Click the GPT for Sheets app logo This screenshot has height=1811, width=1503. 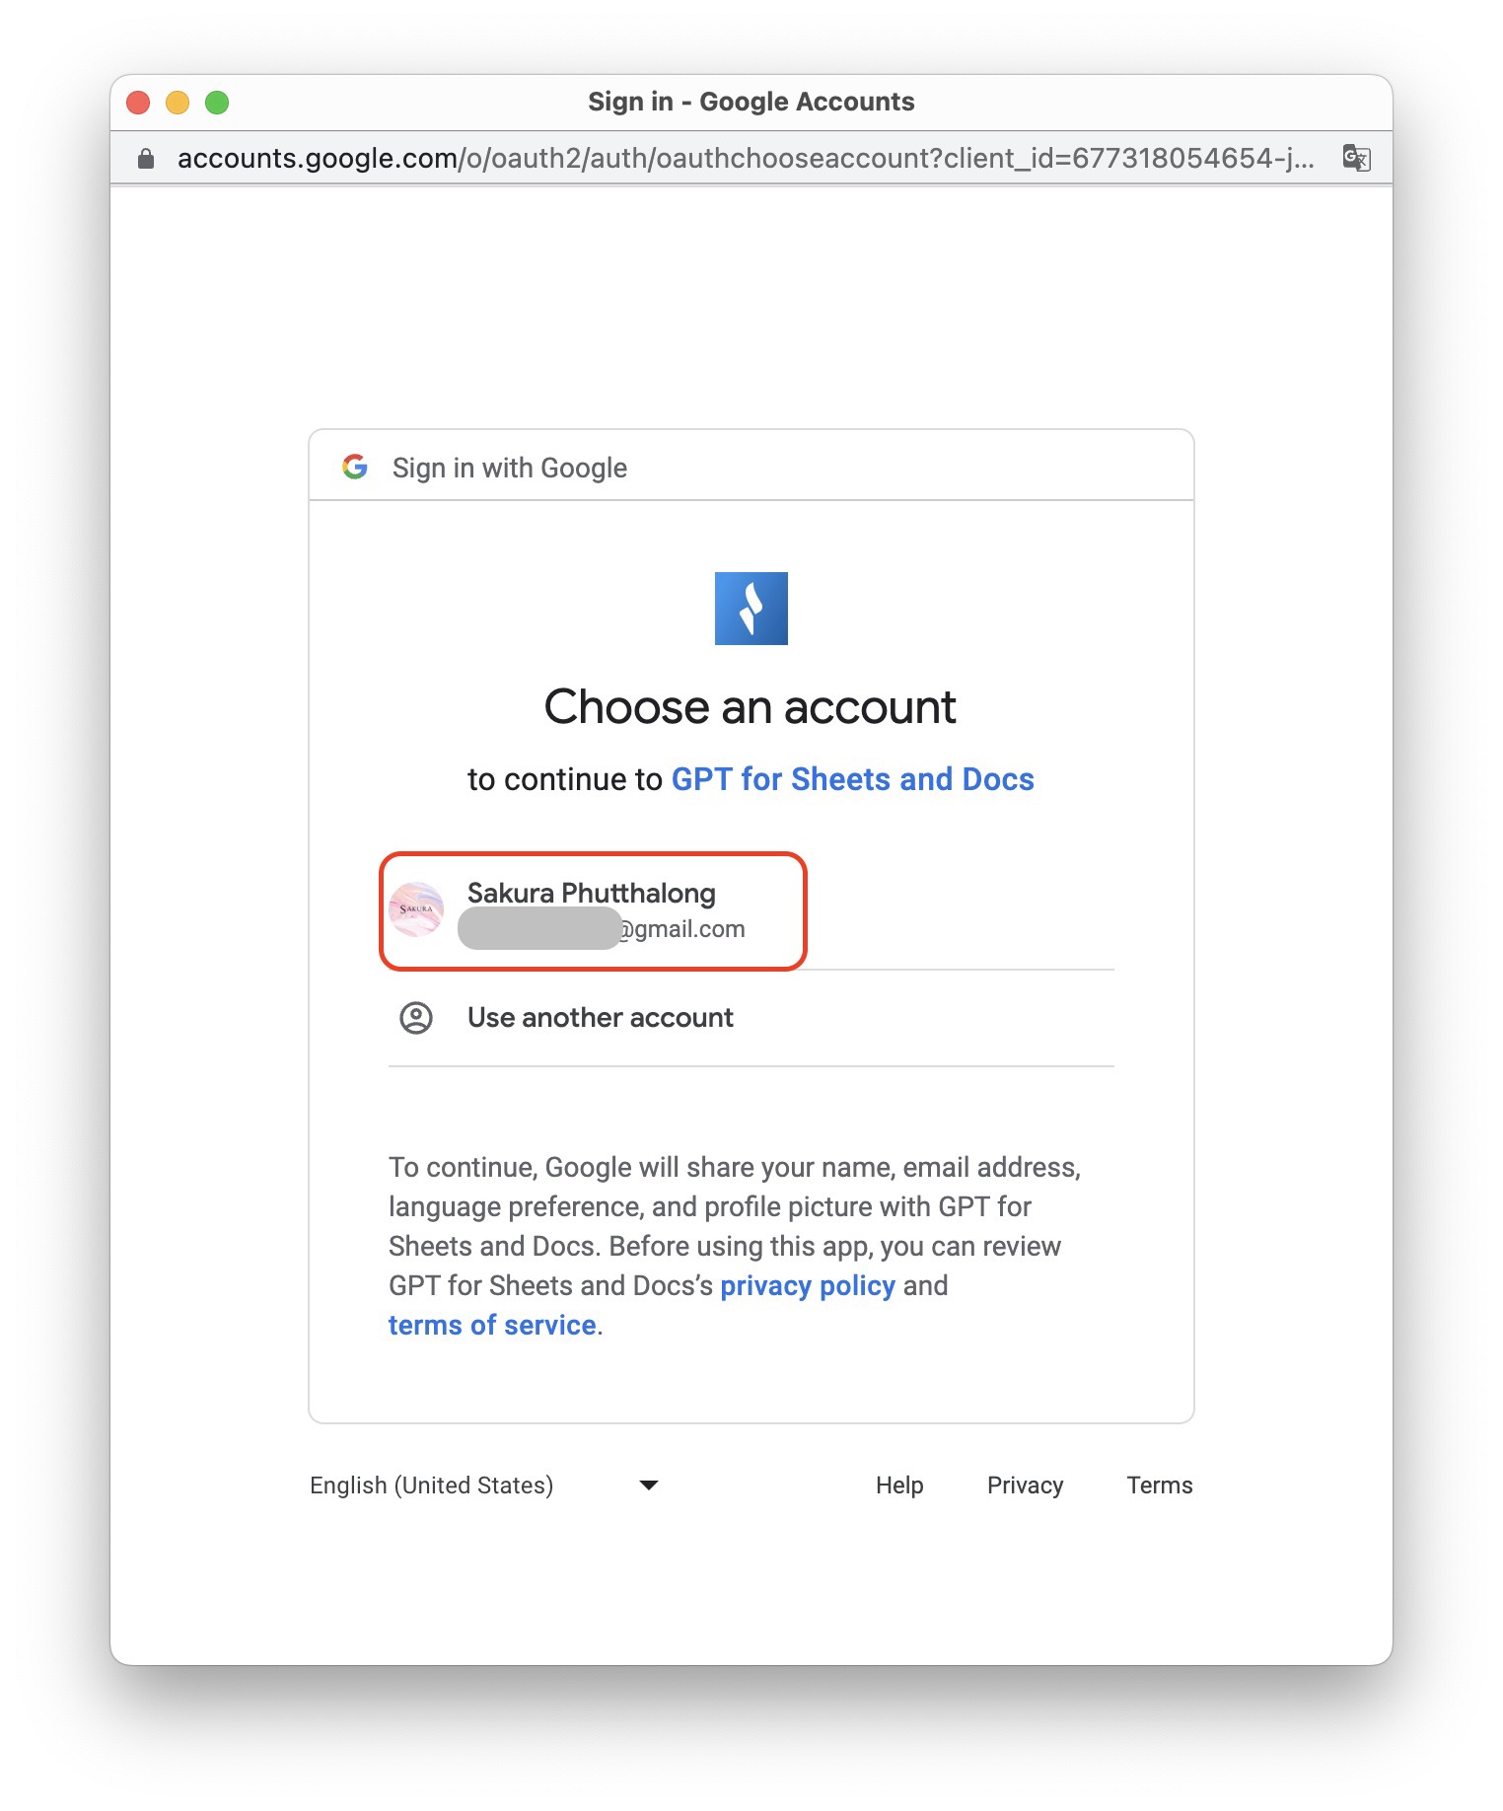pyautogui.click(x=751, y=609)
